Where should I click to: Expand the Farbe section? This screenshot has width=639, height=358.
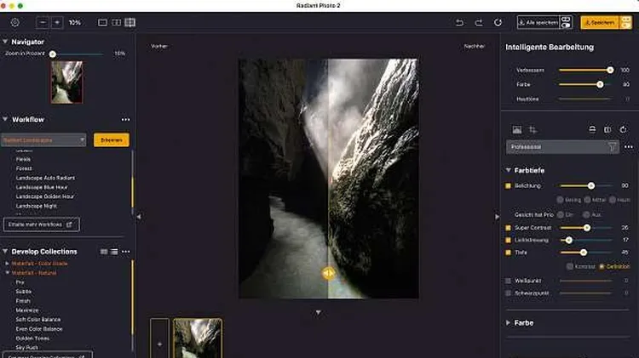tap(523, 323)
